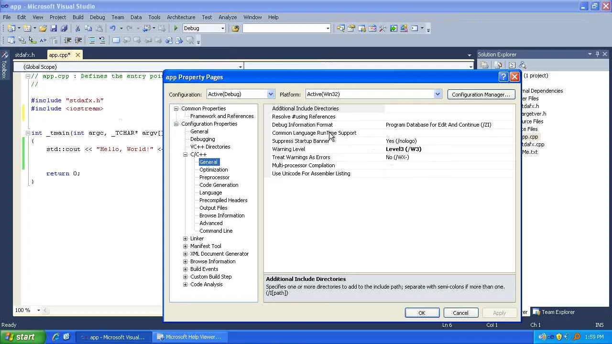Open the Extension Manager toolbar icon
This screenshot has width=612, height=344.
tap(404, 29)
